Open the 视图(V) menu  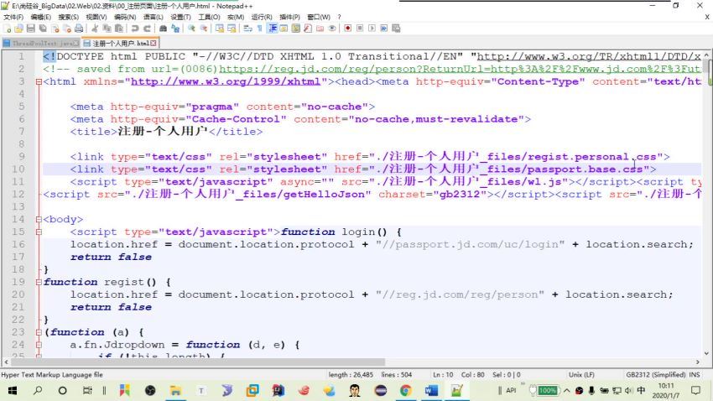coord(96,17)
